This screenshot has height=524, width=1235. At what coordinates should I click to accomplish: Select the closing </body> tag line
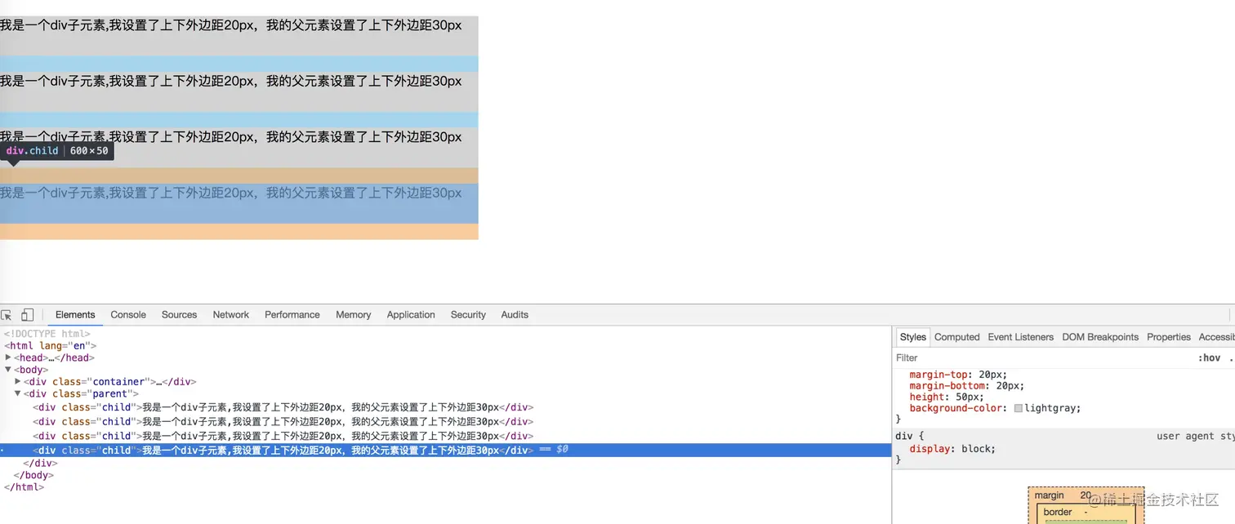click(x=34, y=475)
